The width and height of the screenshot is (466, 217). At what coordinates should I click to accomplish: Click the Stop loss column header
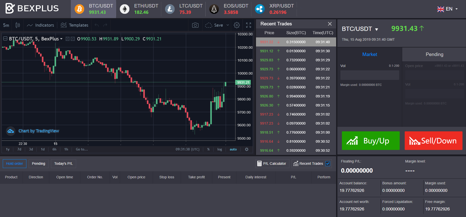167,177
